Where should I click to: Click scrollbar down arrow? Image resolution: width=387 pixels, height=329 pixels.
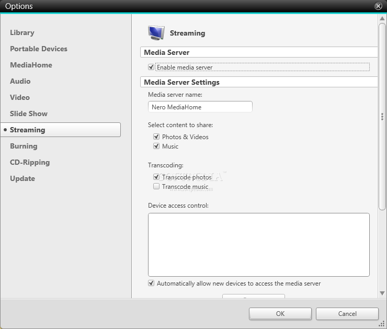tap(382, 293)
